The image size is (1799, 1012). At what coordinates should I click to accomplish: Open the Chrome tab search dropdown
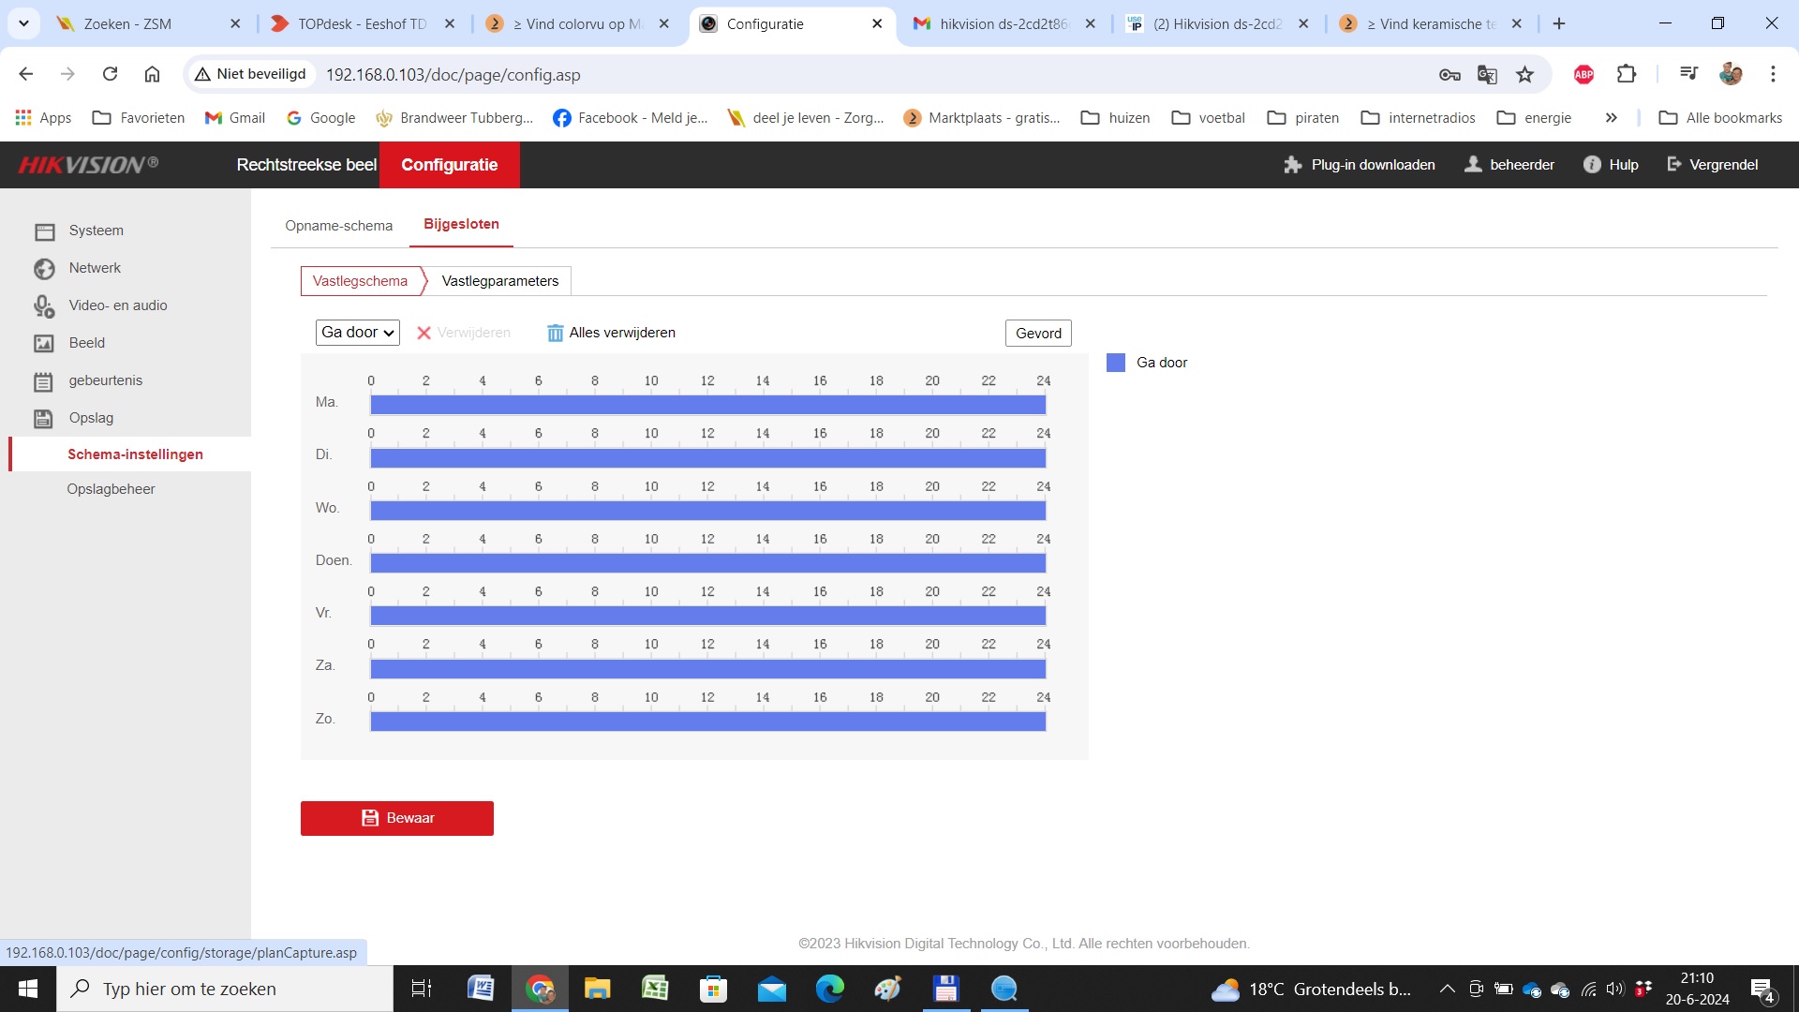(23, 23)
